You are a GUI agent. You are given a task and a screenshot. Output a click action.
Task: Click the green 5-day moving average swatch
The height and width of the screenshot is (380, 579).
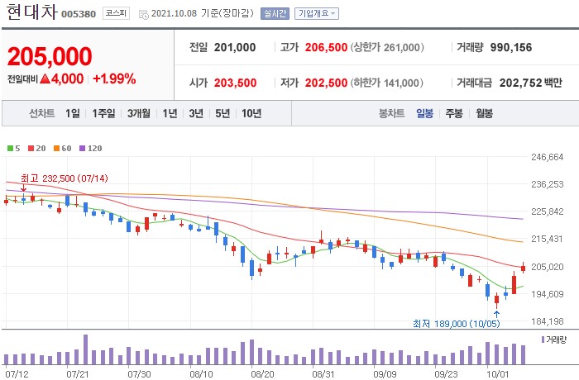click(x=10, y=149)
